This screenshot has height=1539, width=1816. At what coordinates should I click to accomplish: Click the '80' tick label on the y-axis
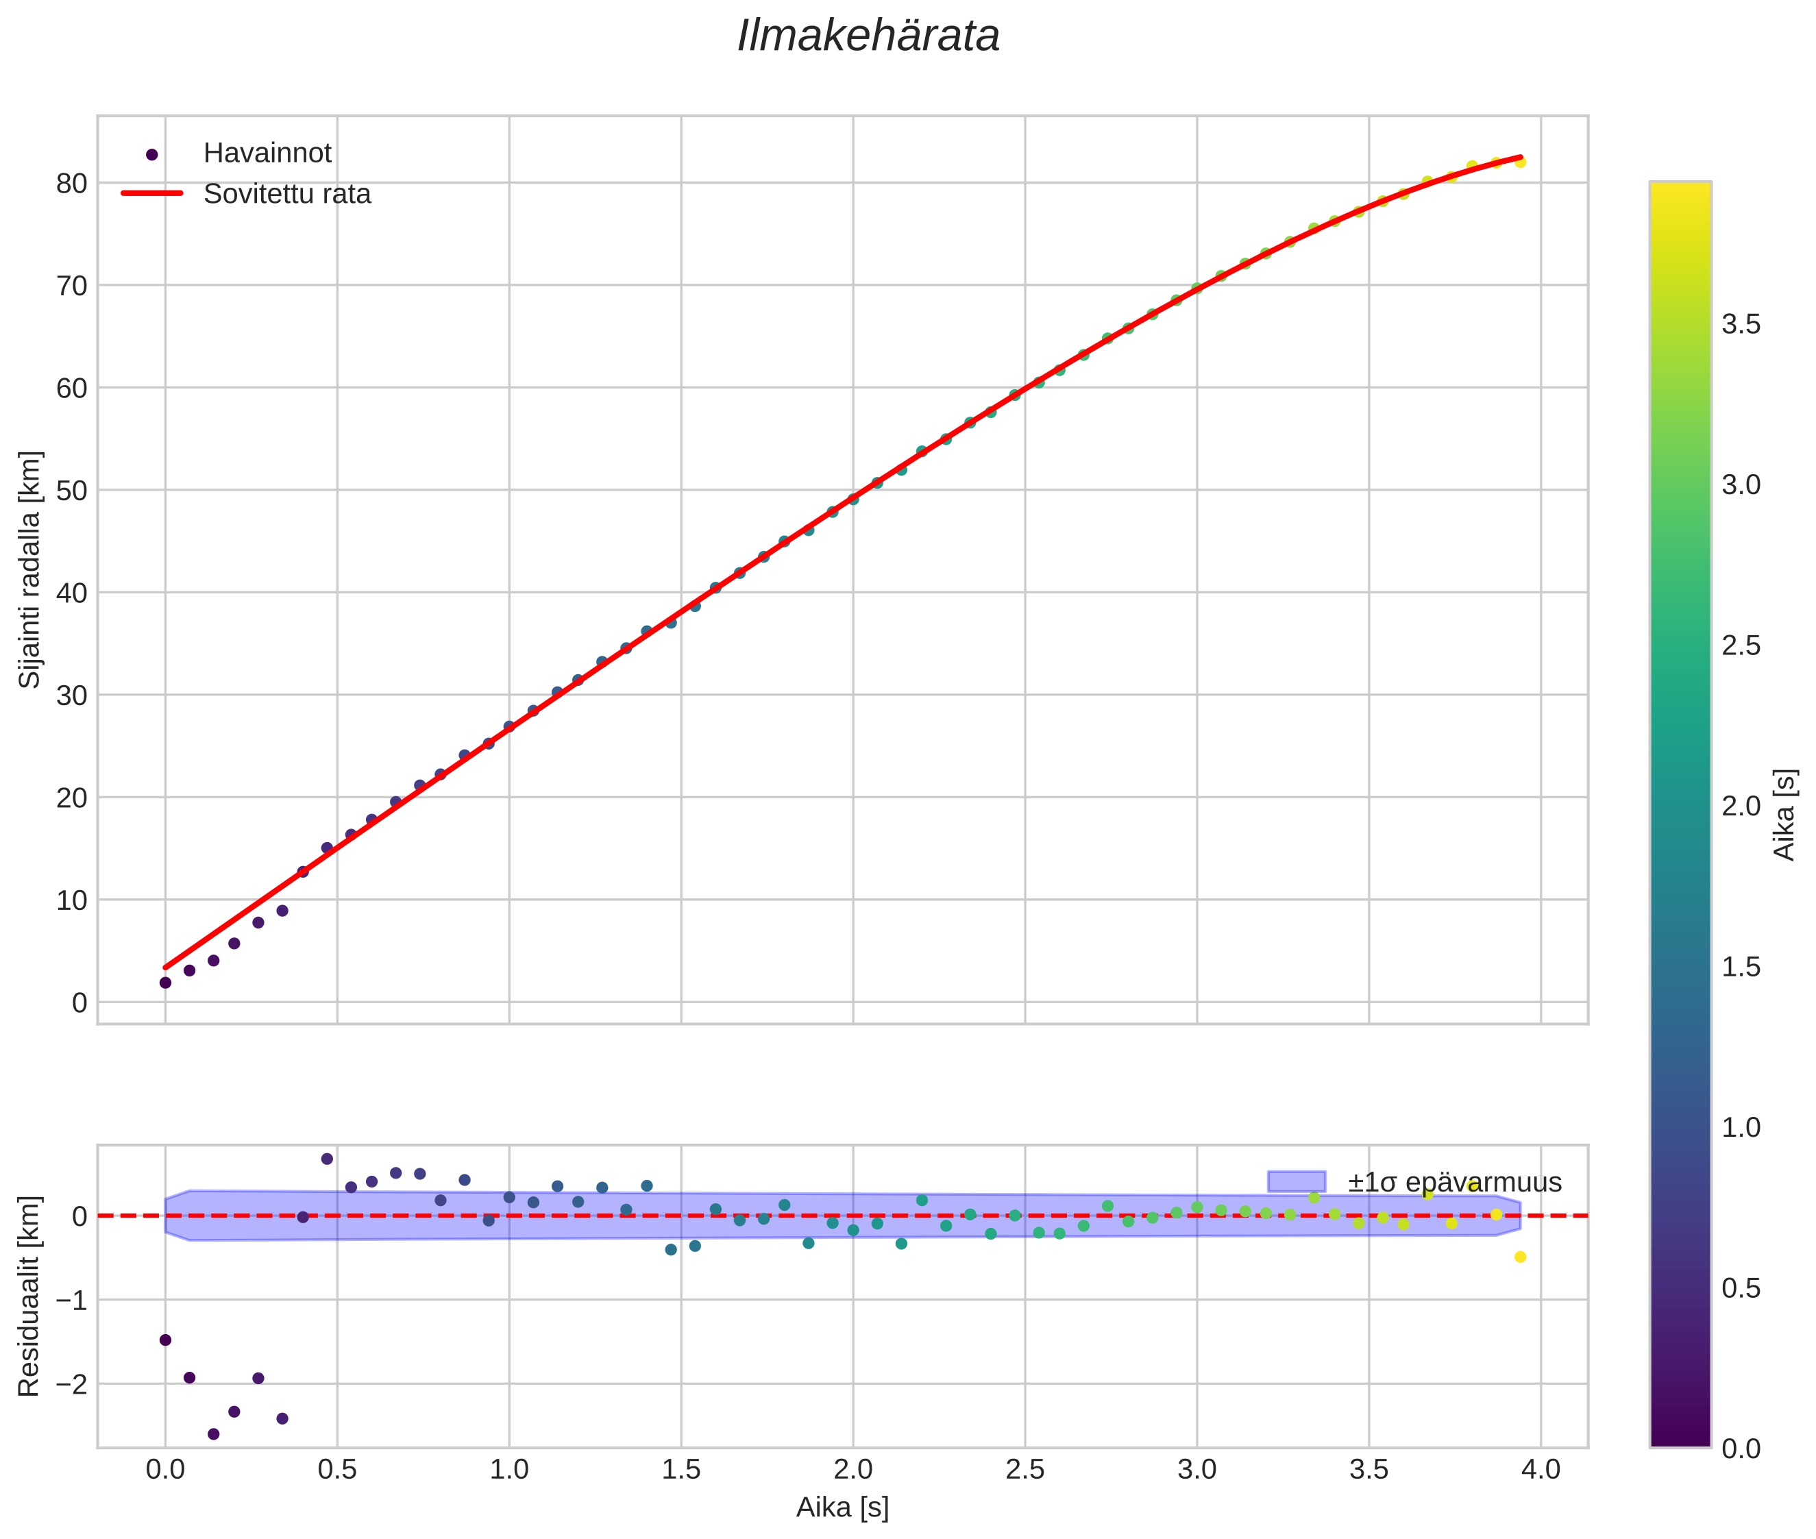[x=73, y=183]
